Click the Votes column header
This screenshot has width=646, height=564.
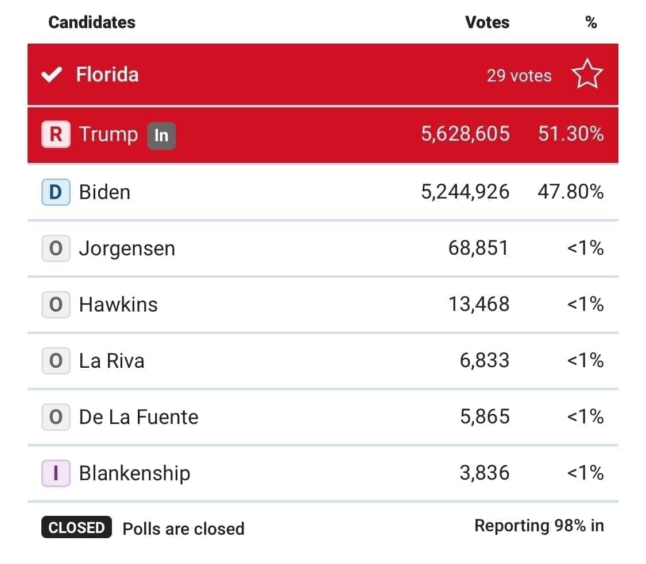pyautogui.click(x=487, y=22)
